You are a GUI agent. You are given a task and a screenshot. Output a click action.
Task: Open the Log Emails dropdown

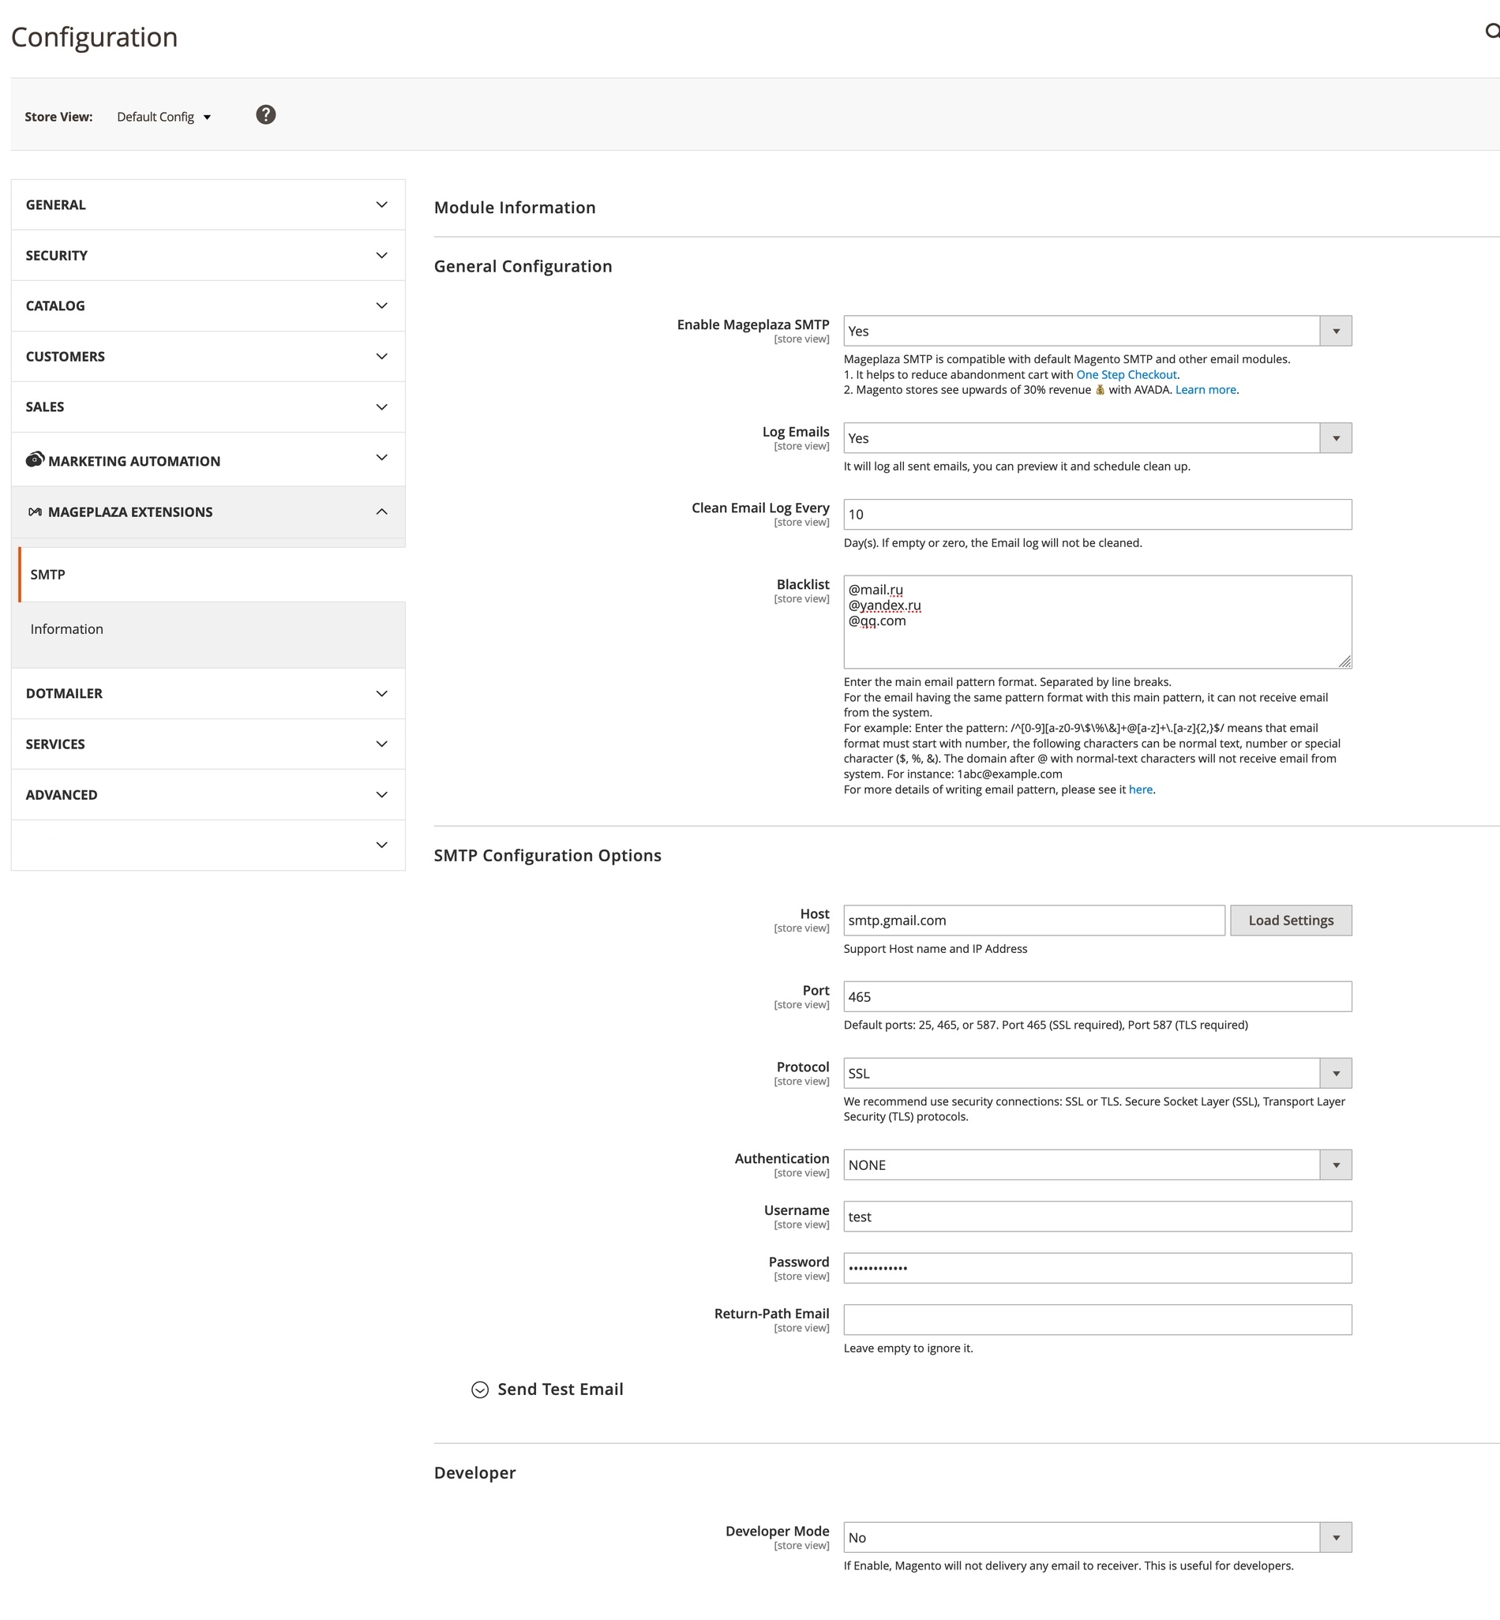pos(1097,438)
